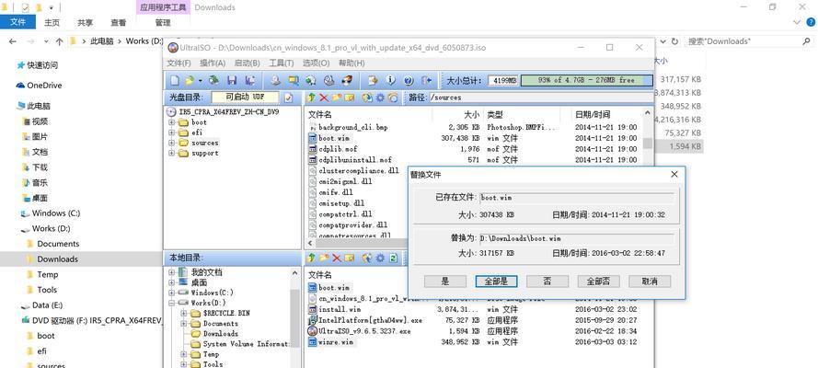Click green Up arrow in local file toolbar
Viewport: 818px width, 368px height.
[311, 258]
